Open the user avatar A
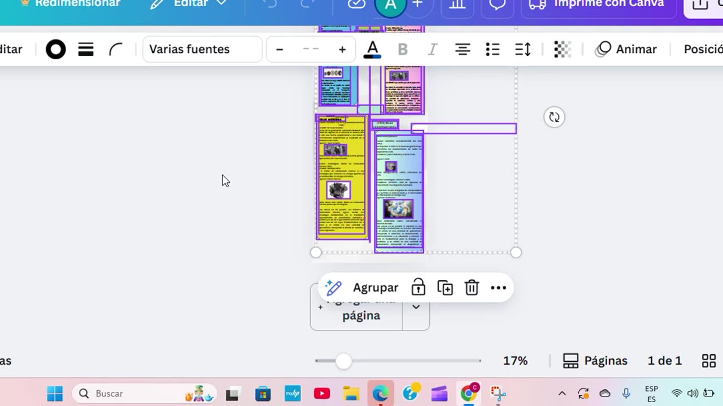 pos(390,5)
